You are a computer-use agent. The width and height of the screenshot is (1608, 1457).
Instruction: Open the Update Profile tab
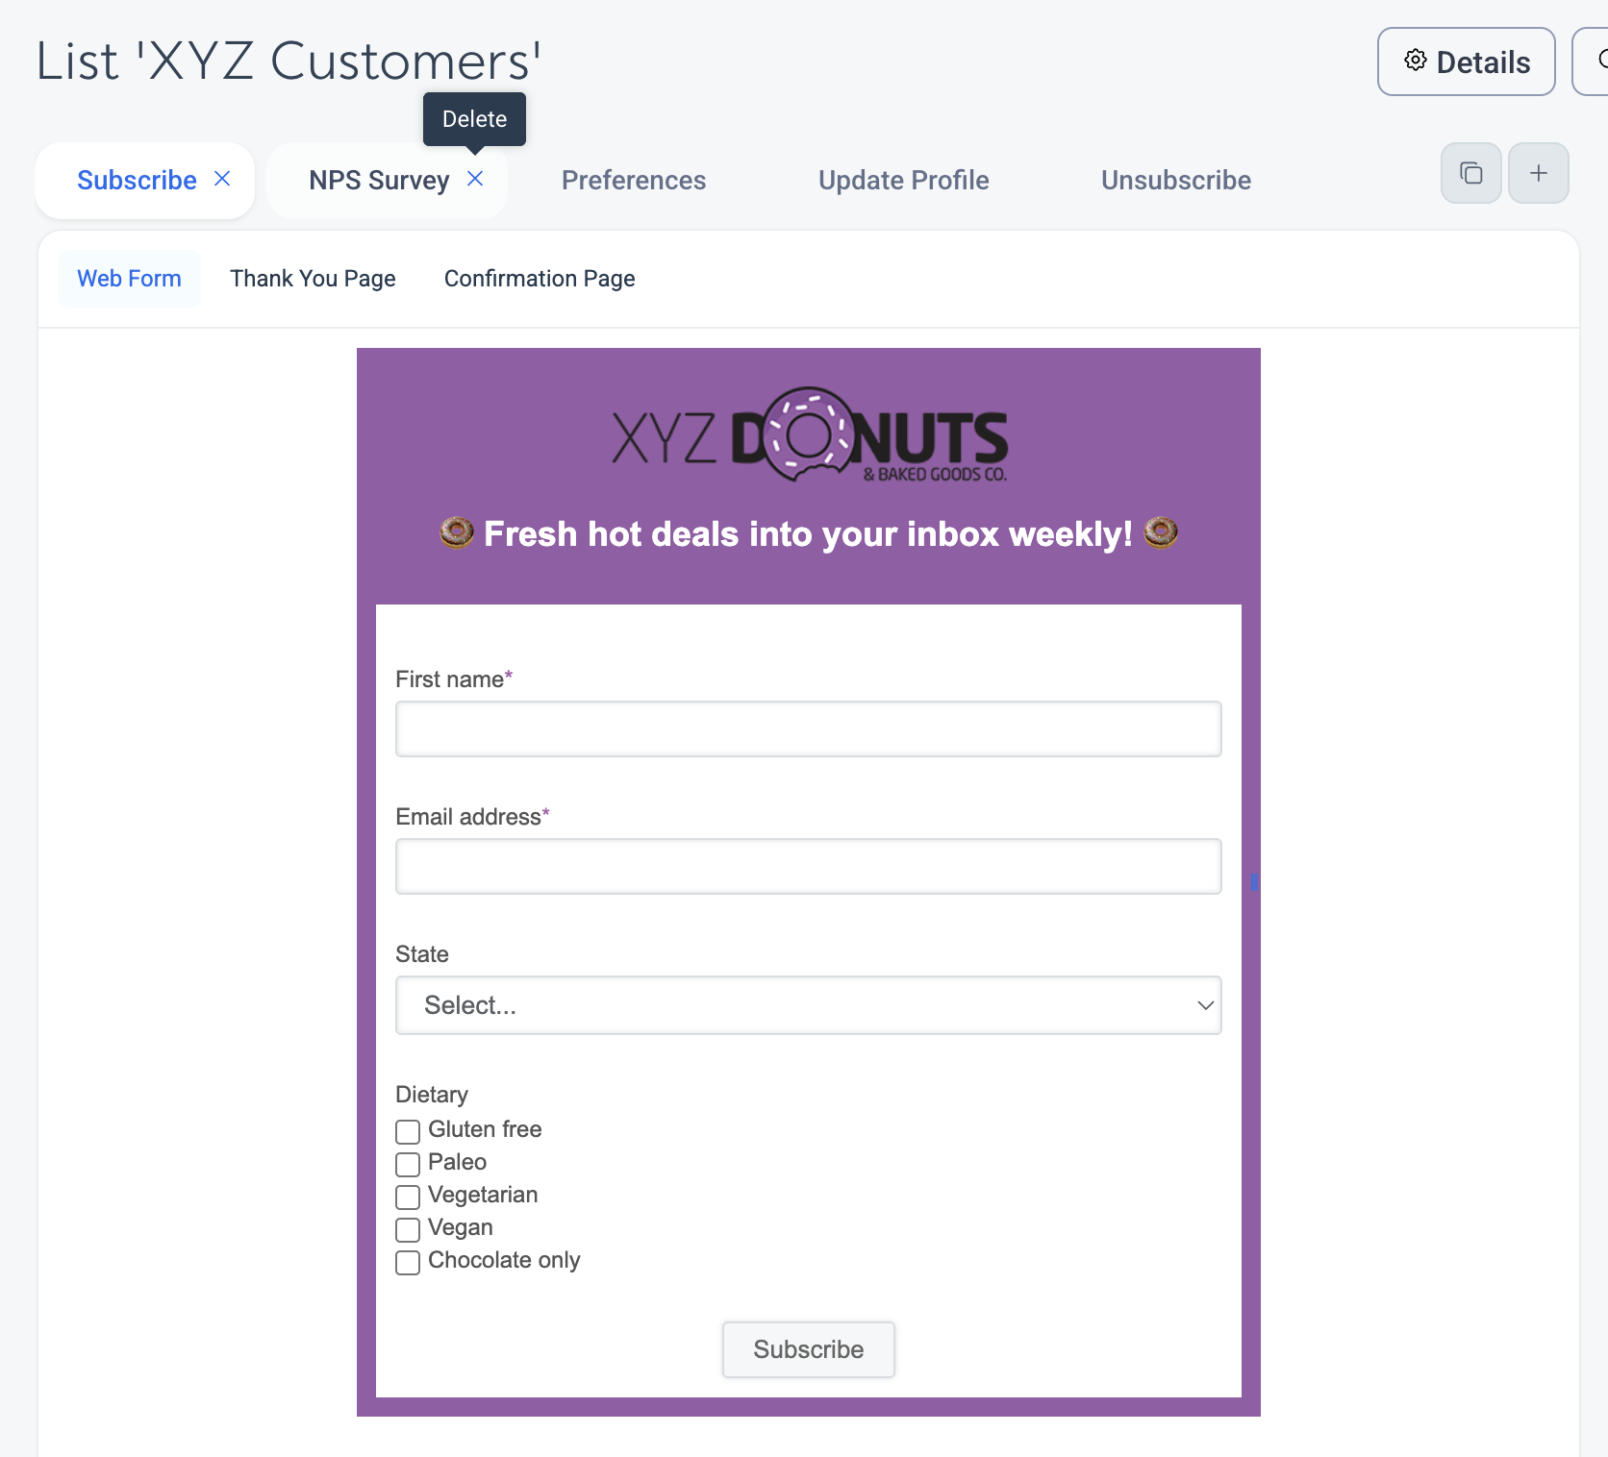click(904, 181)
